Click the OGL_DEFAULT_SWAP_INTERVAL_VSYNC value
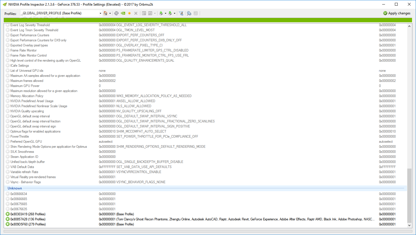Image resolution: width=416 pixels, height=235 pixels. pyautogui.click(x=138, y=116)
